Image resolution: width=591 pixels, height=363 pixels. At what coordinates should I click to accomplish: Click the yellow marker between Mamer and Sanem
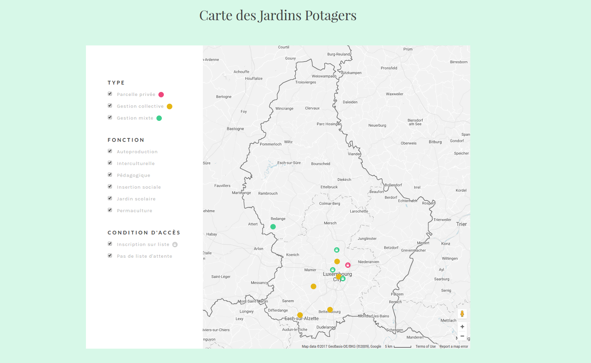[x=313, y=287]
